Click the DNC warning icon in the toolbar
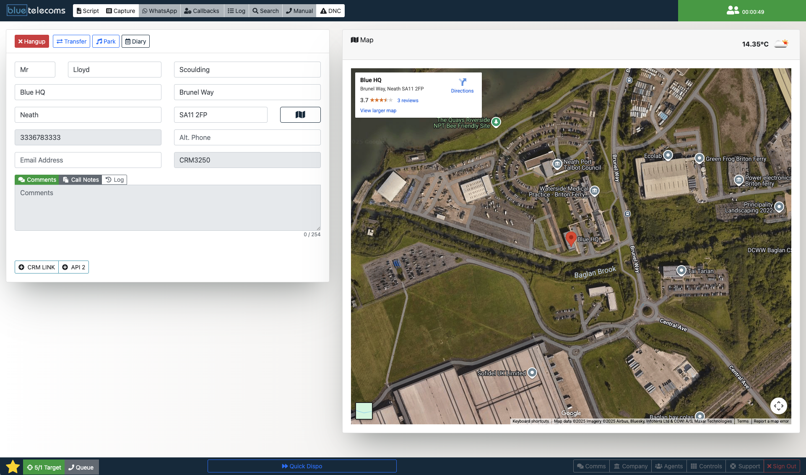The height and width of the screenshot is (475, 806). coord(323,10)
